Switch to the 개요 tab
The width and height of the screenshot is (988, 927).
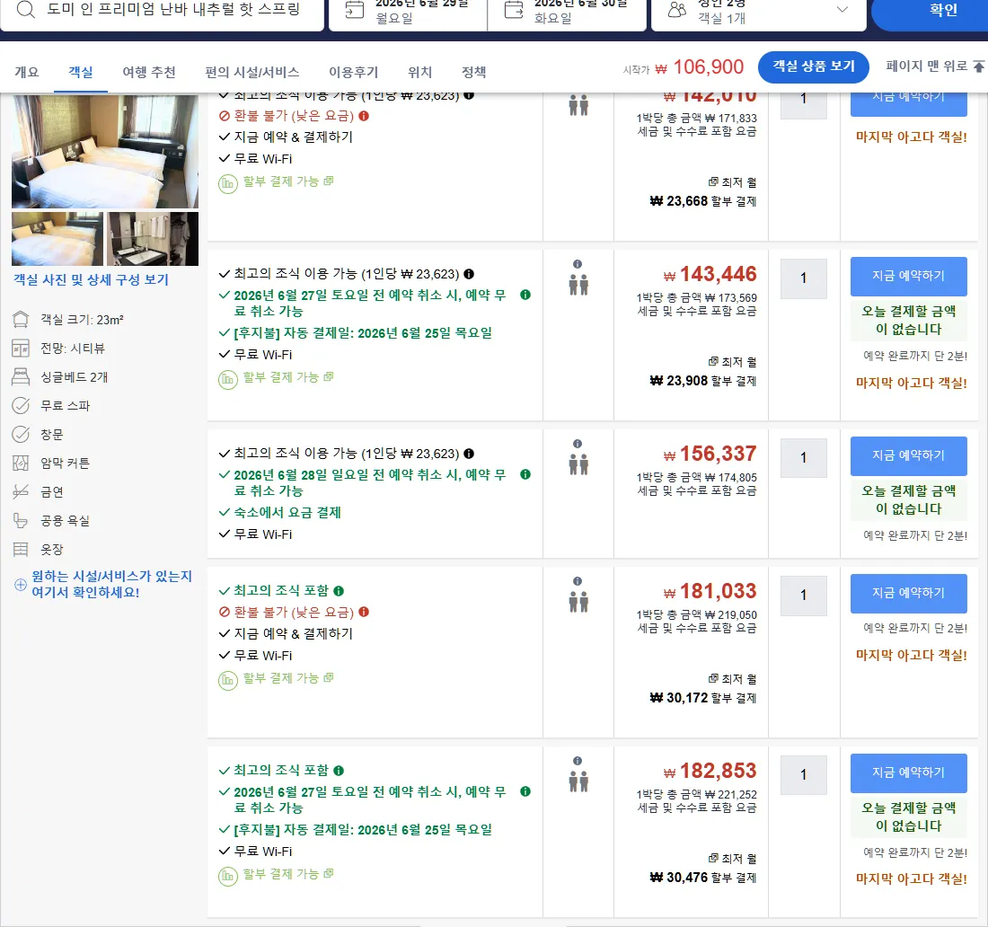pos(26,73)
